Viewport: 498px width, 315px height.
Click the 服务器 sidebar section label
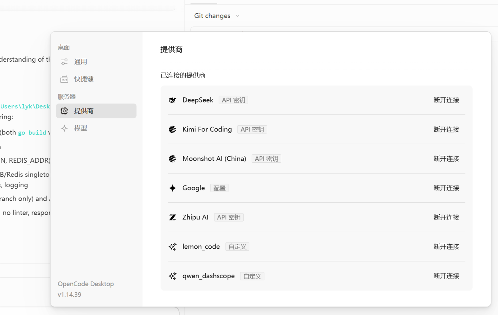click(x=67, y=97)
